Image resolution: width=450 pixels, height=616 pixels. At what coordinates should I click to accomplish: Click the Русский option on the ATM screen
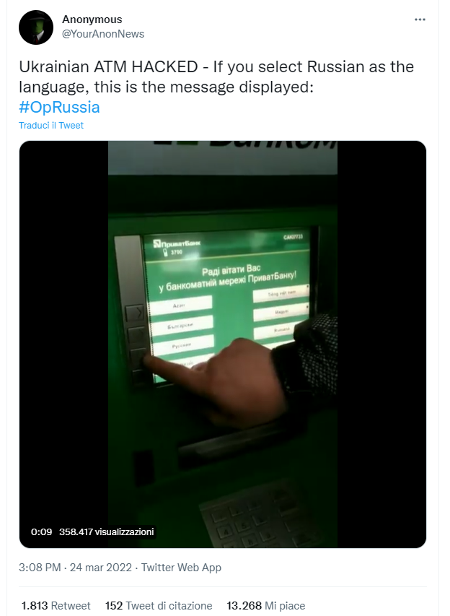point(182,344)
